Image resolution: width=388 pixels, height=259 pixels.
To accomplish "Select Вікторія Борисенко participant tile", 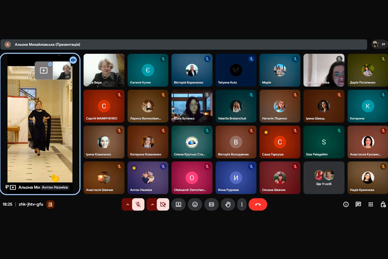I will [192, 70].
